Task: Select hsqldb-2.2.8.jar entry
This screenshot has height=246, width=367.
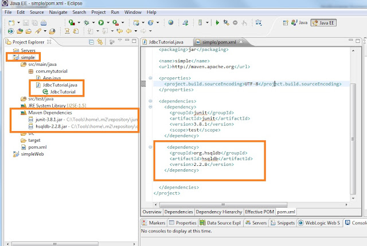Action: (51, 126)
